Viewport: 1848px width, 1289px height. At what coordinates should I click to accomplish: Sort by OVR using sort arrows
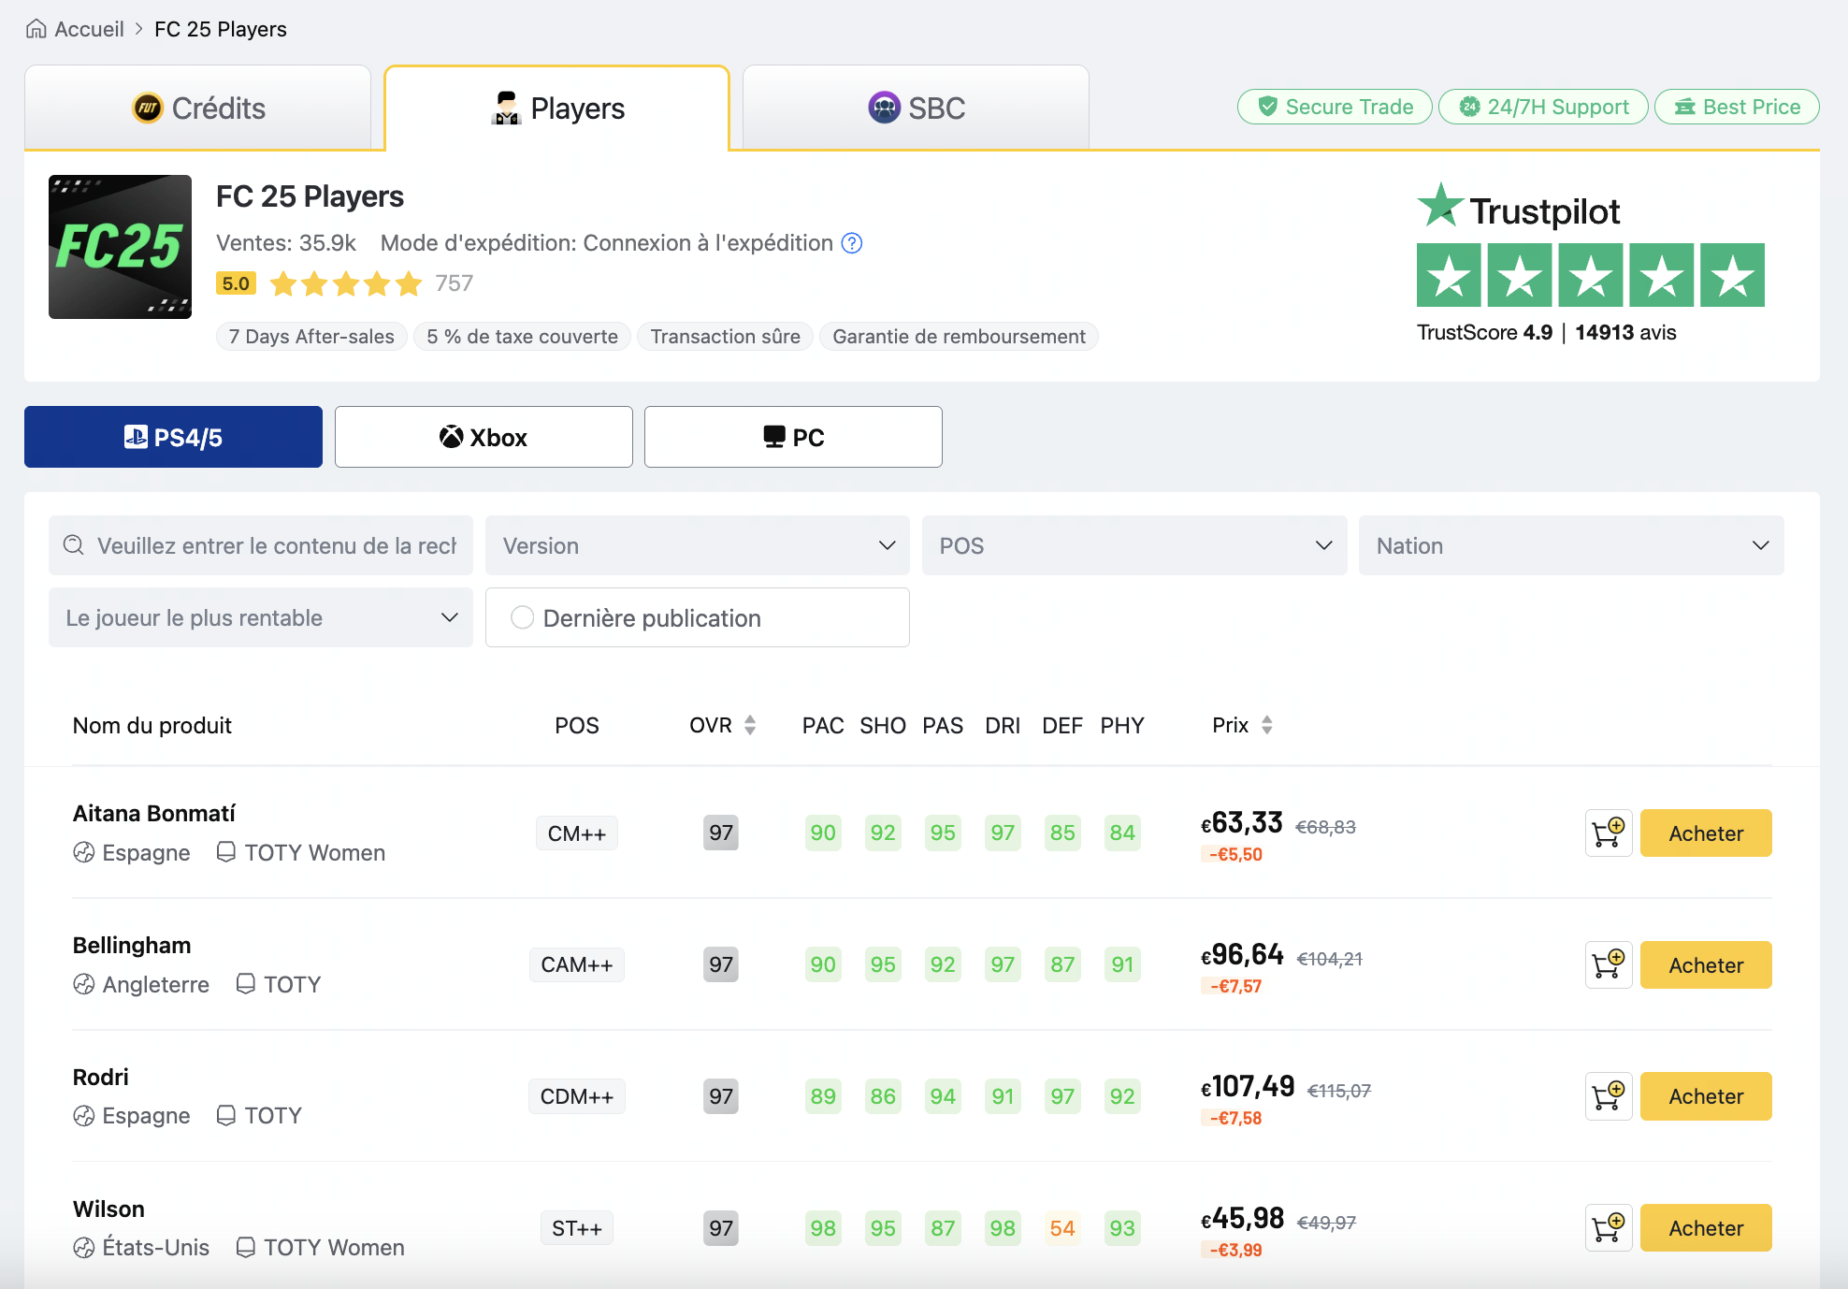(750, 725)
